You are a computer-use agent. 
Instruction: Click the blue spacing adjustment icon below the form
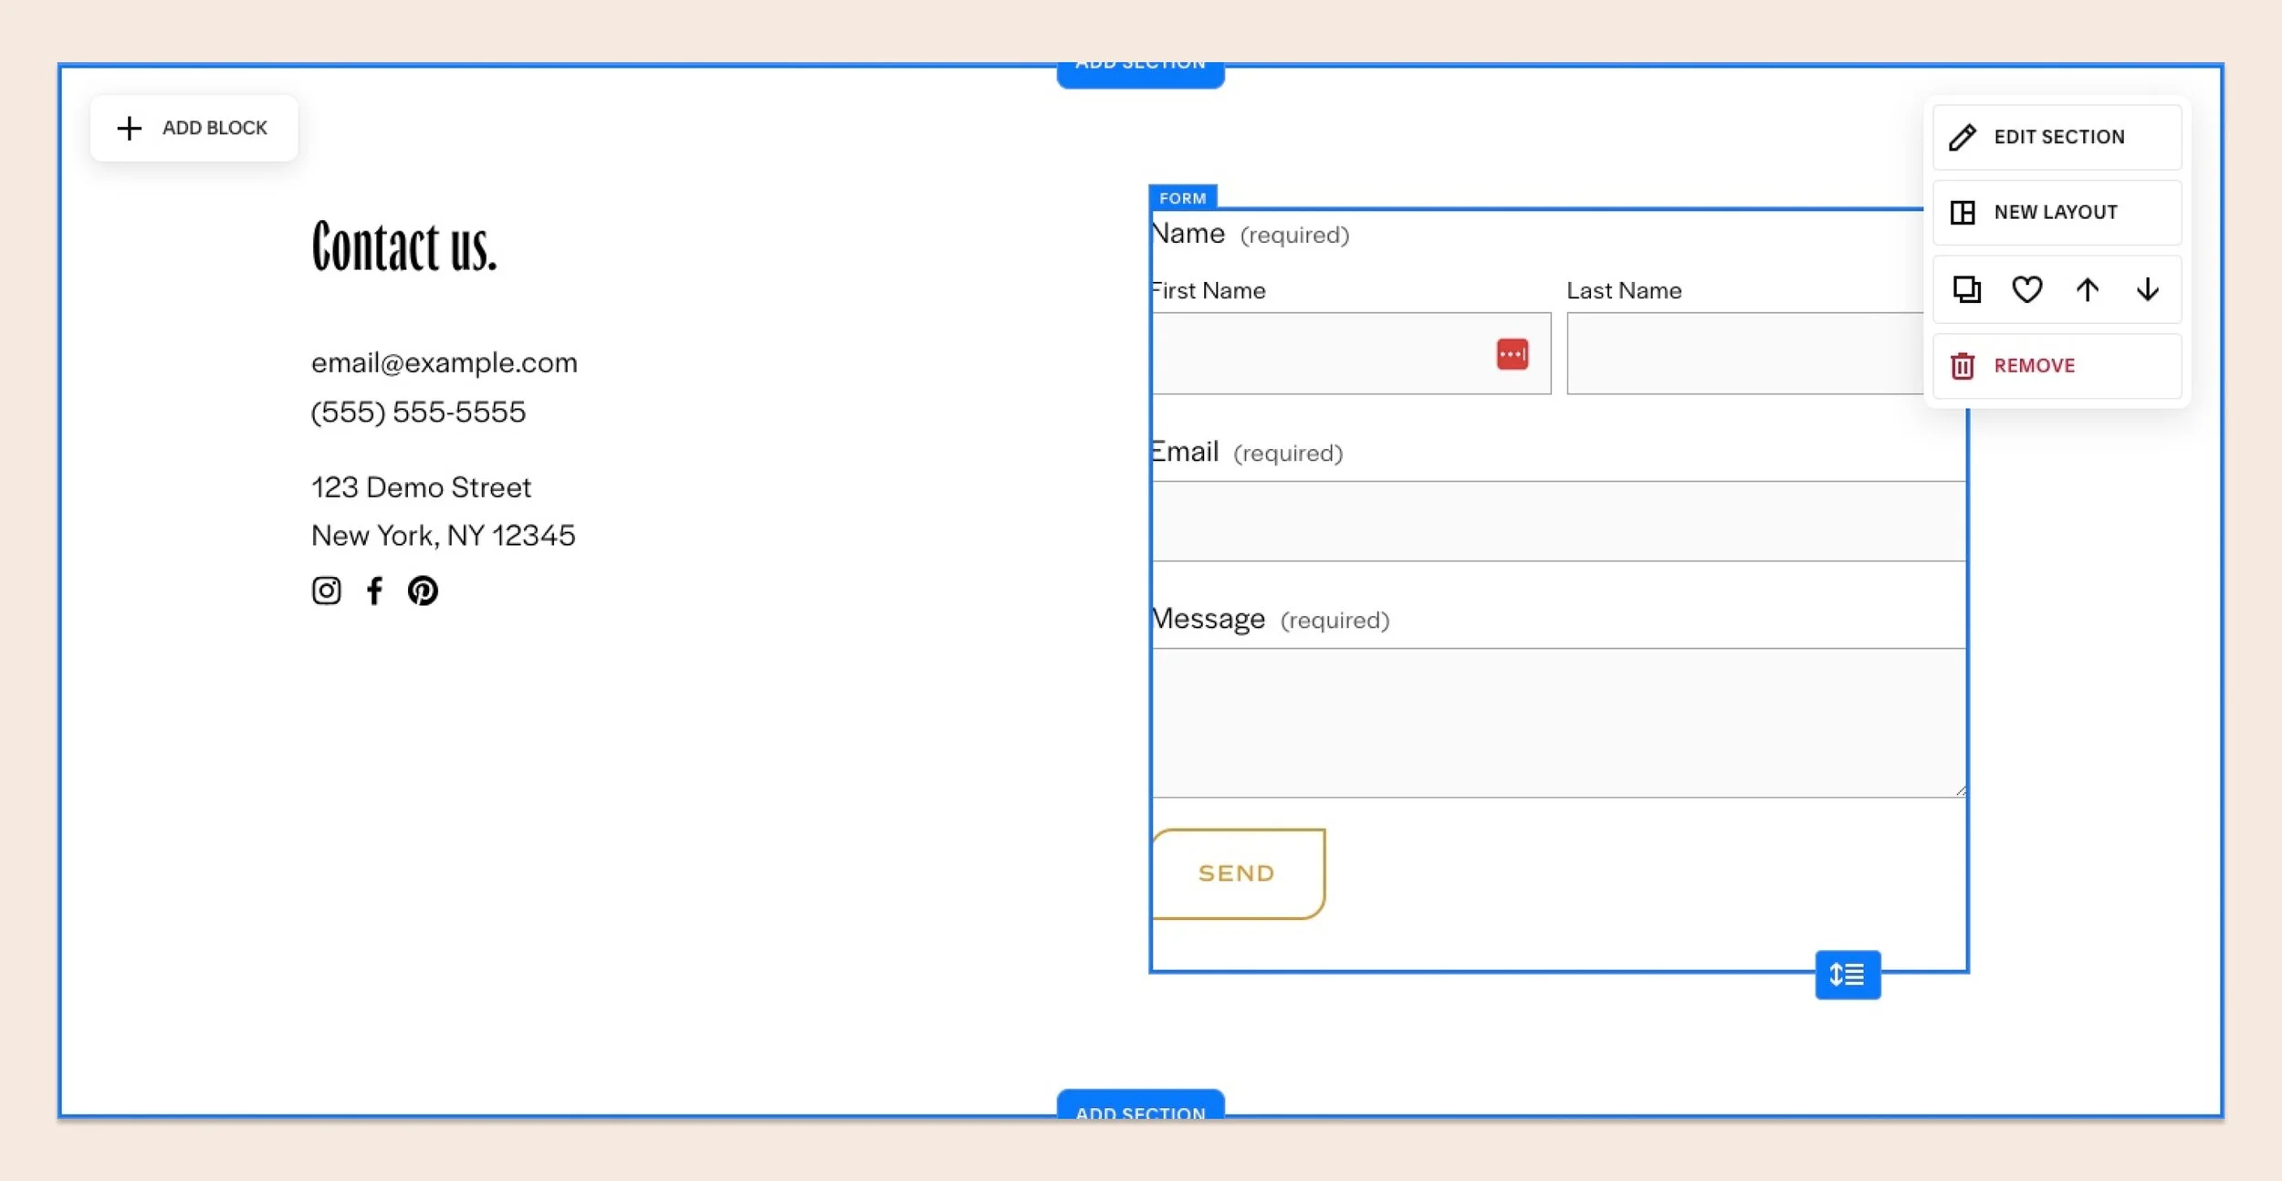pos(1848,974)
